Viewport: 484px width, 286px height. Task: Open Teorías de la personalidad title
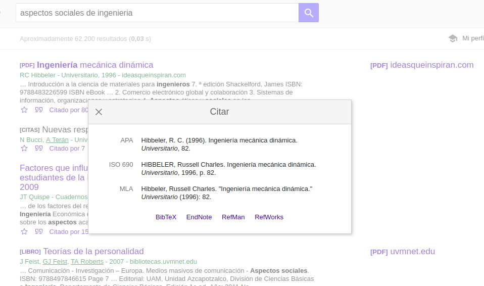pyautogui.click(x=93, y=252)
